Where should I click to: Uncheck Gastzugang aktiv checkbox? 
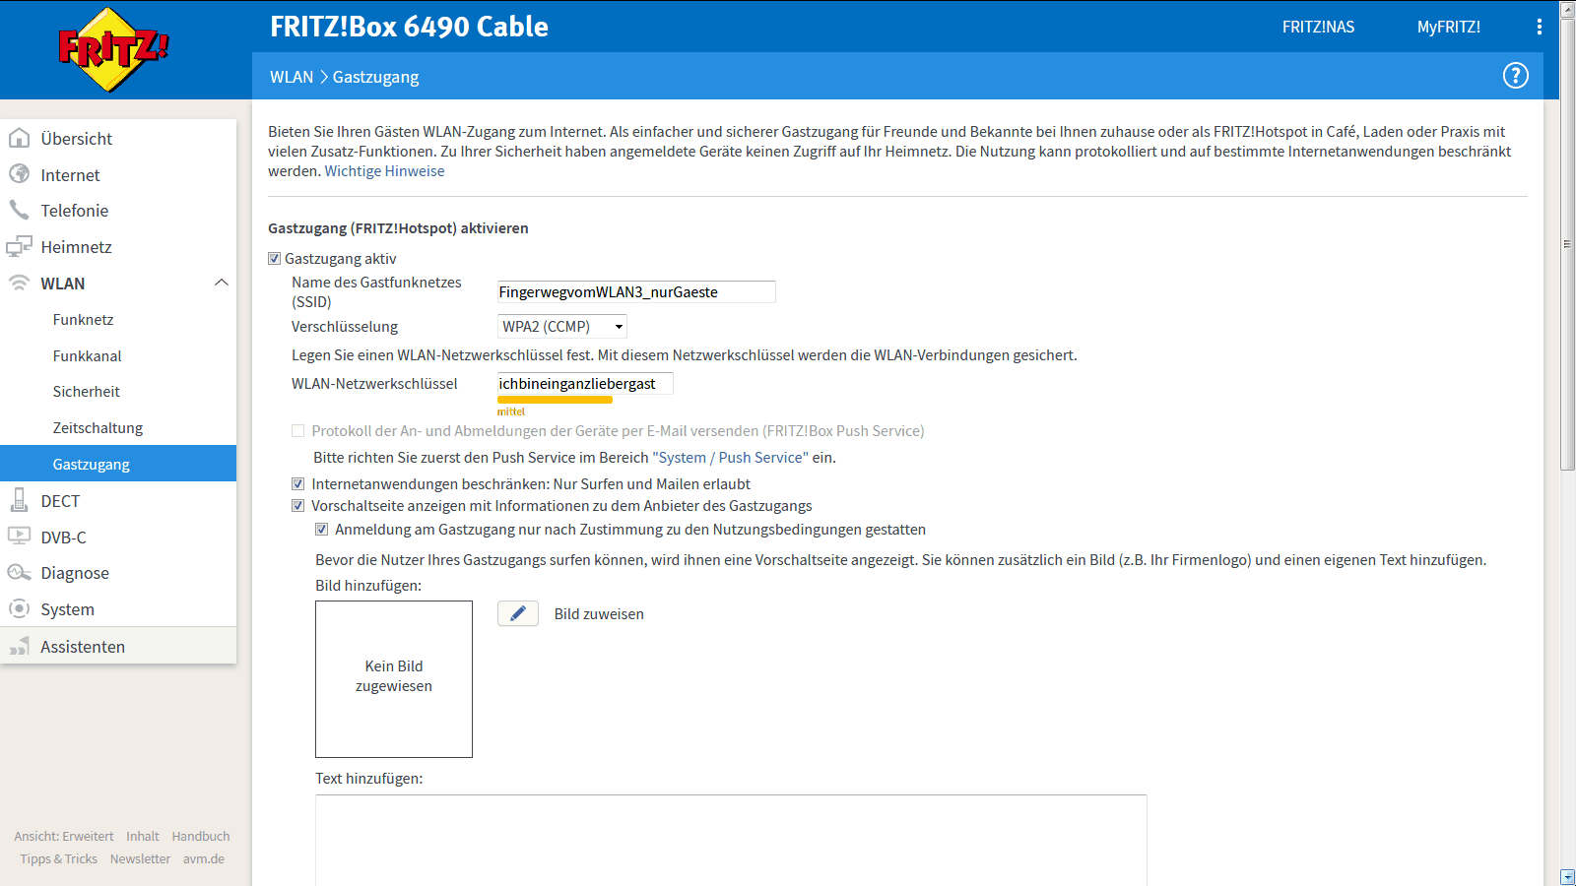(275, 259)
